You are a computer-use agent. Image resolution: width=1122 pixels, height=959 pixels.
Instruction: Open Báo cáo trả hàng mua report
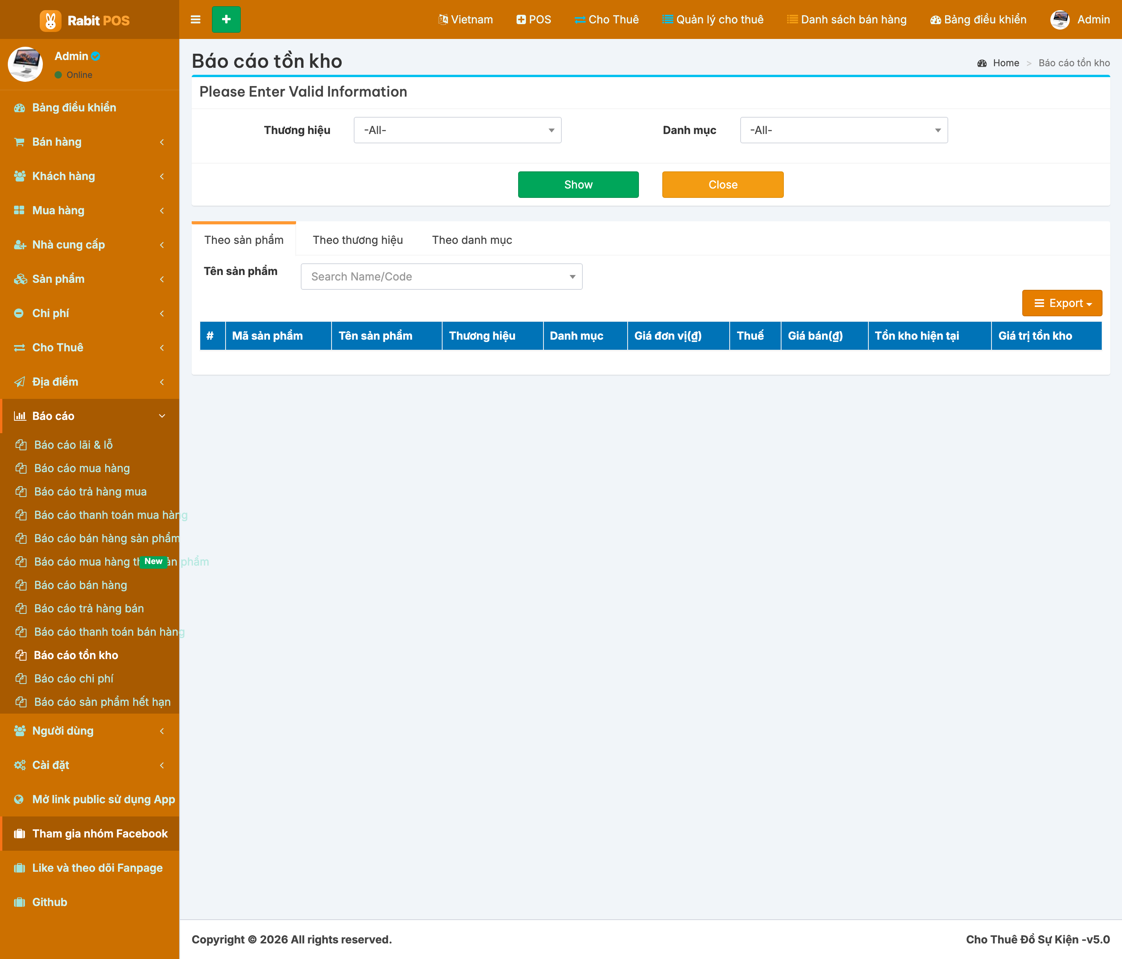coord(90,492)
